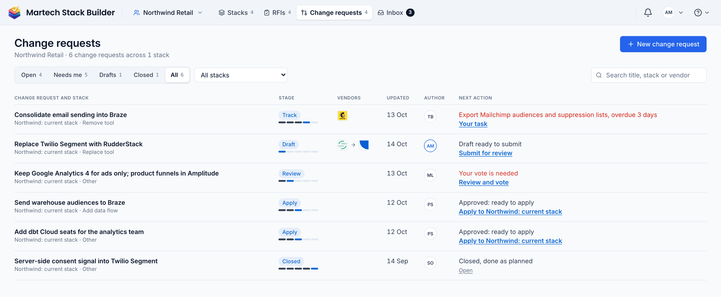Show the Needs me filter
Screen dimensions: 721x297
[70, 75]
